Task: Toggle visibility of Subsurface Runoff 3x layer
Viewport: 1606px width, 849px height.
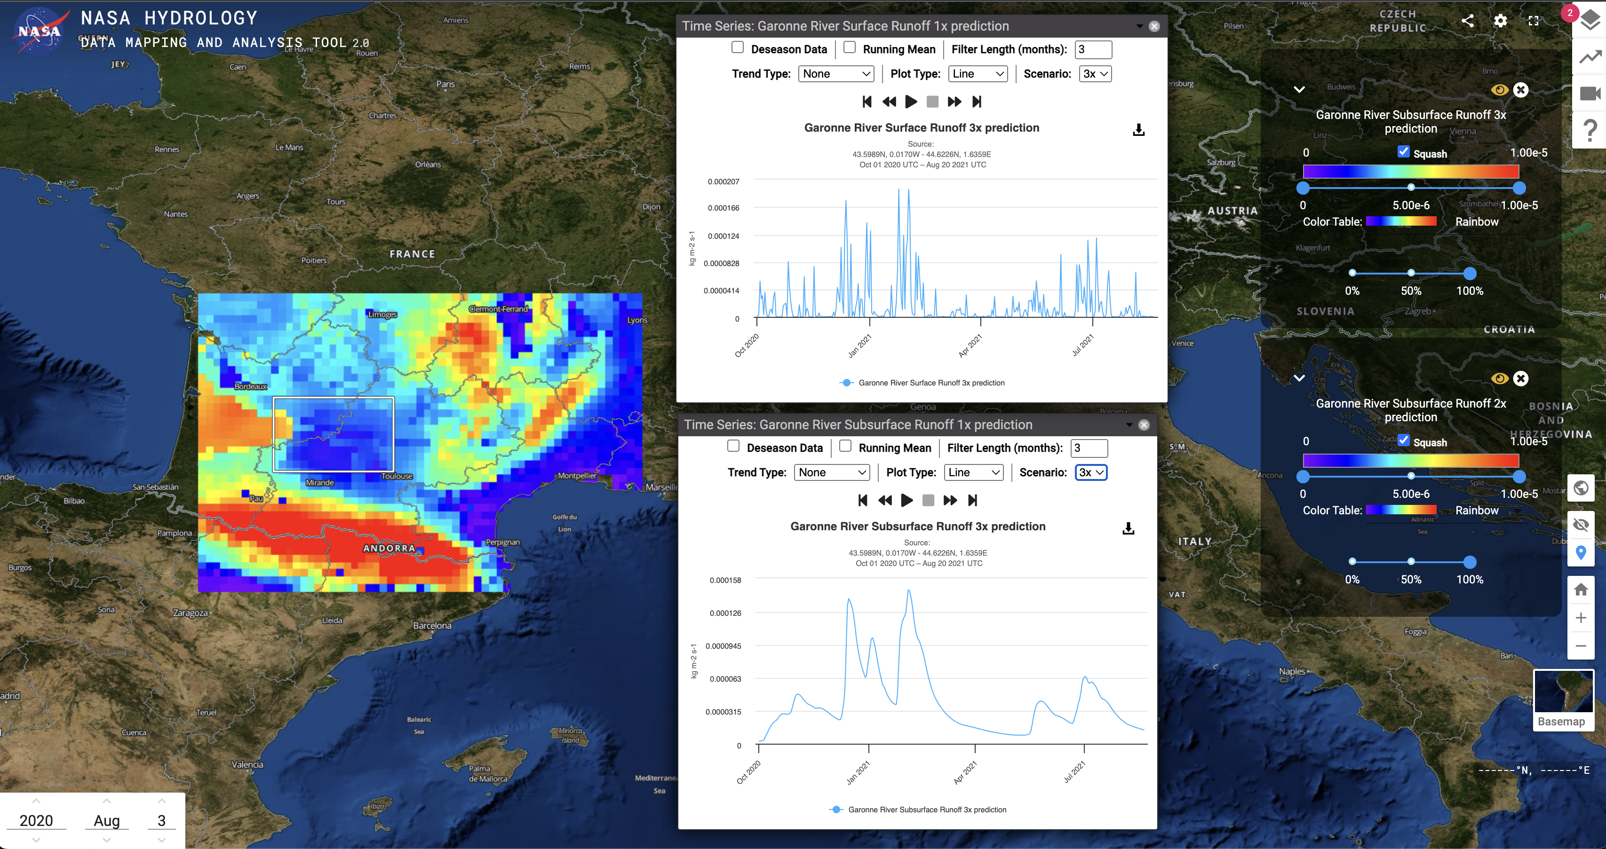Action: pyautogui.click(x=1499, y=90)
